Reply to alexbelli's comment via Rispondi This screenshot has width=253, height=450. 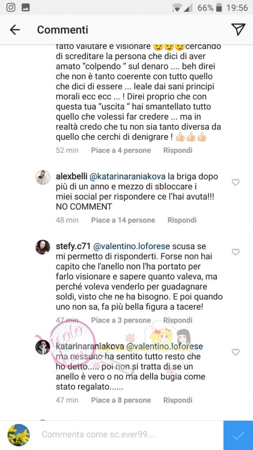pyautogui.click(x=182, y=220)
